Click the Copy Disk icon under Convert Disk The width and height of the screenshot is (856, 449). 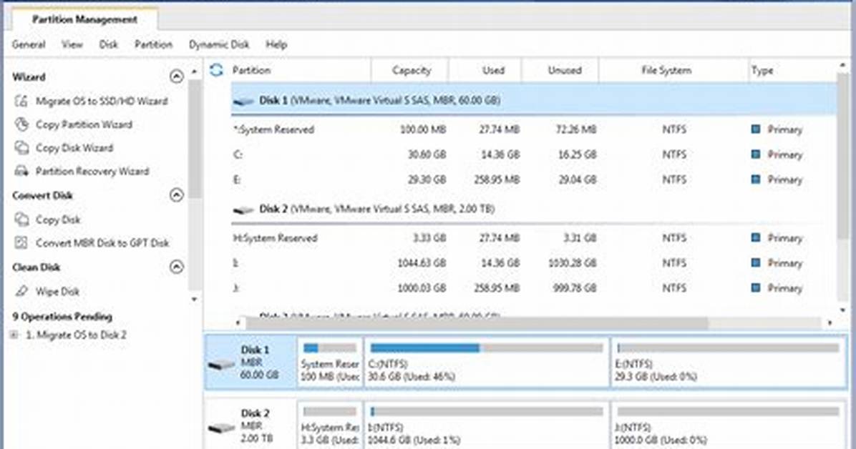(21, 219)
